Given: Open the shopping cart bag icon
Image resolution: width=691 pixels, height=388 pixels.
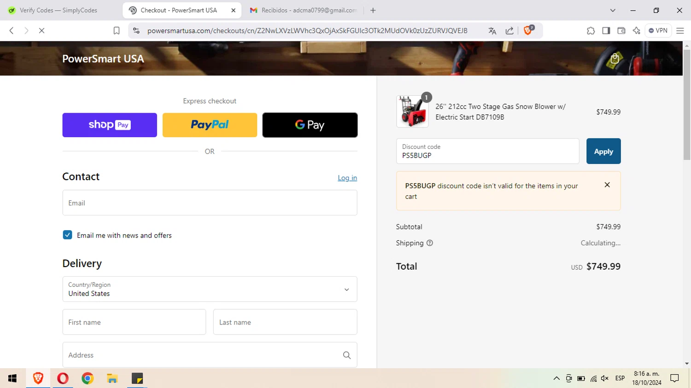Looking at the screenshot, I should tap(615, 58).
